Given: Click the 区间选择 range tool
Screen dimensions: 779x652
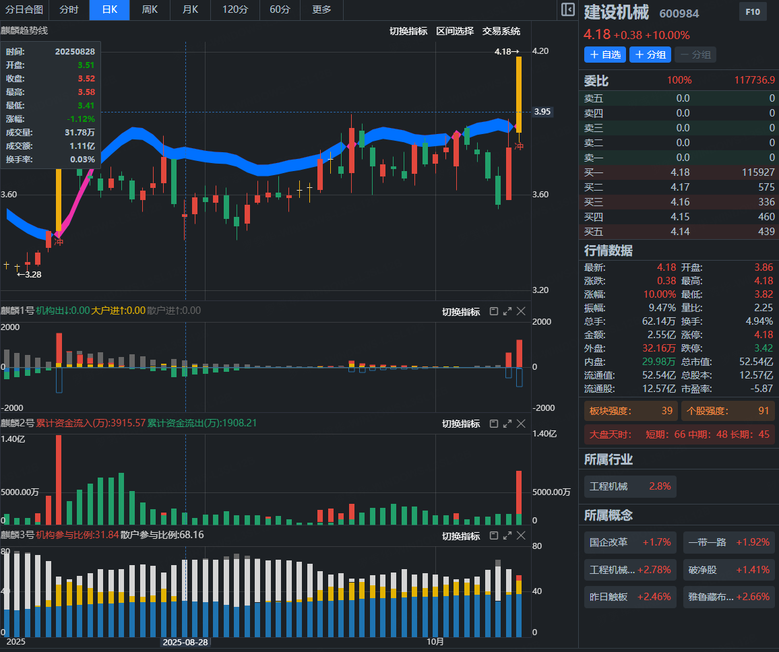Looking at the screenshot, I should point(455,31).
